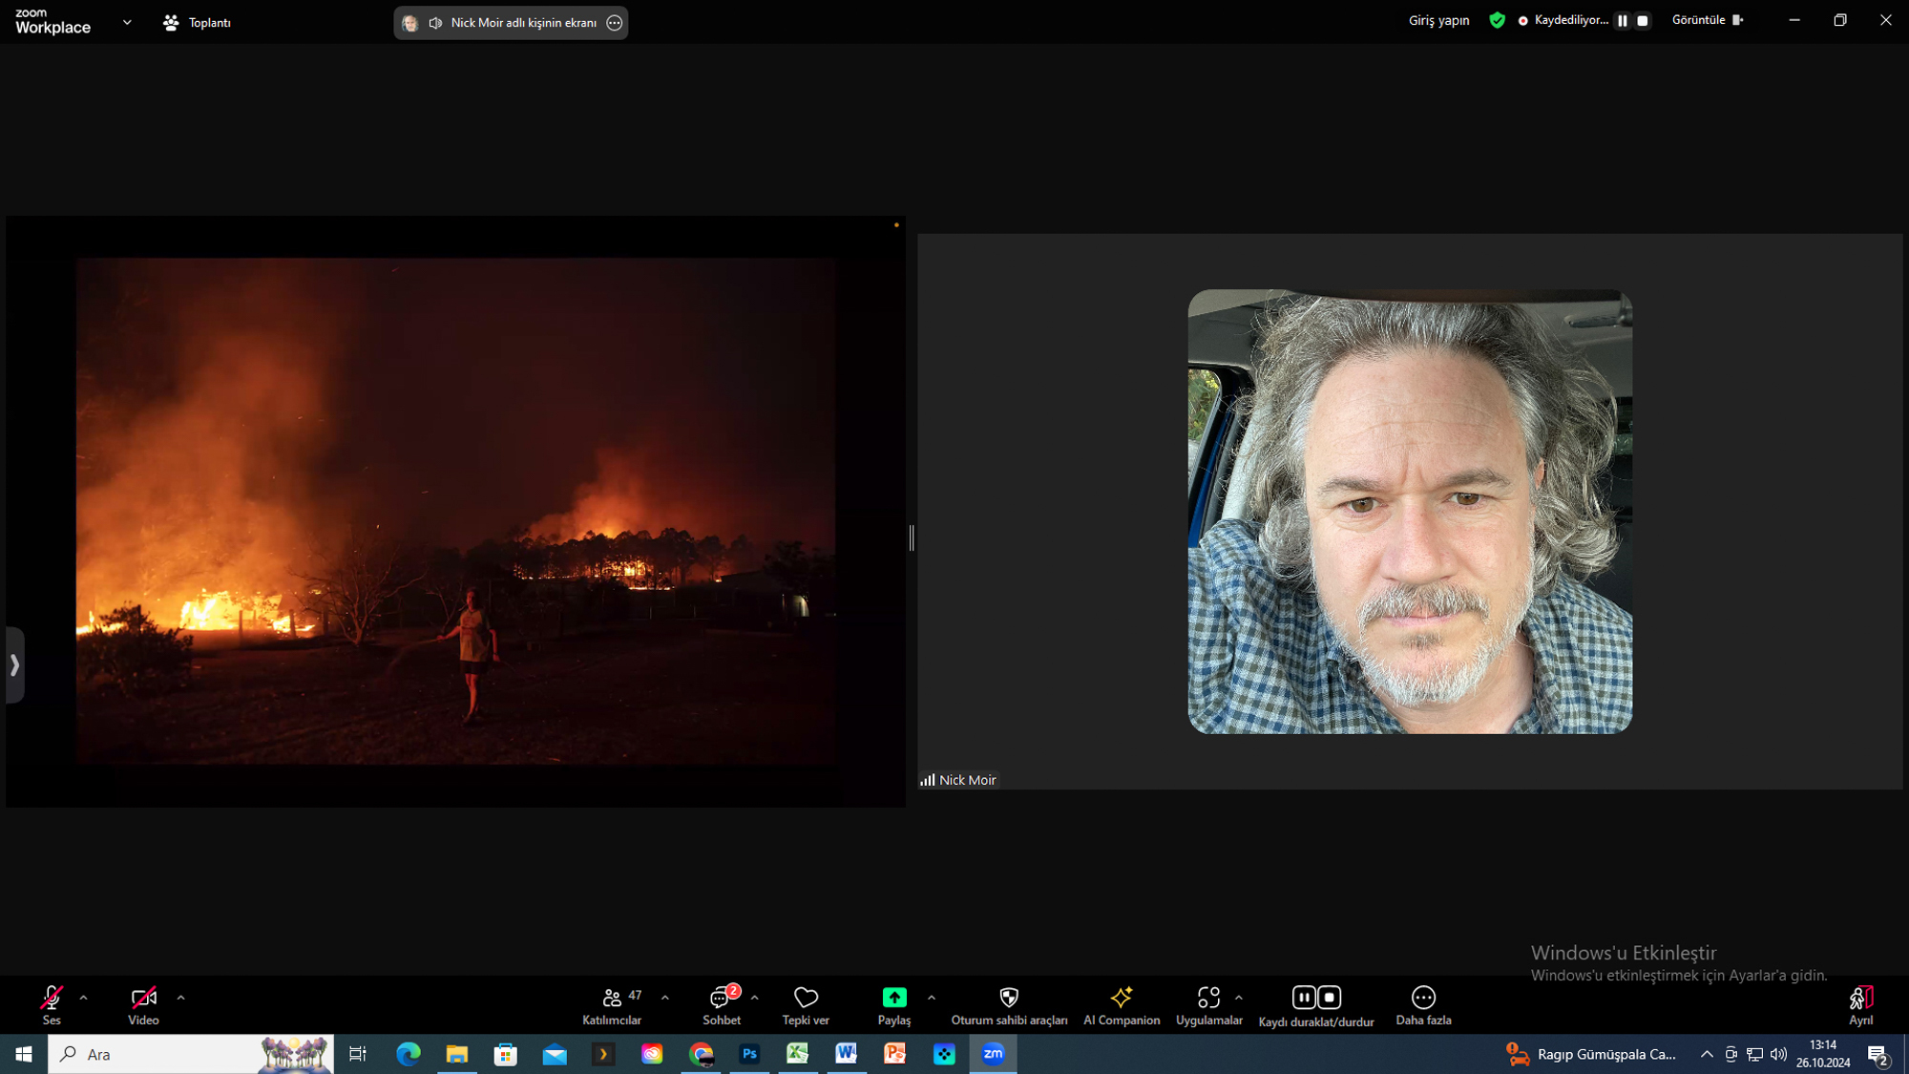The image size is (1909, 1074).
Task: Open Uygulamalar apps icon
Action: click(x=1208, y=998)
